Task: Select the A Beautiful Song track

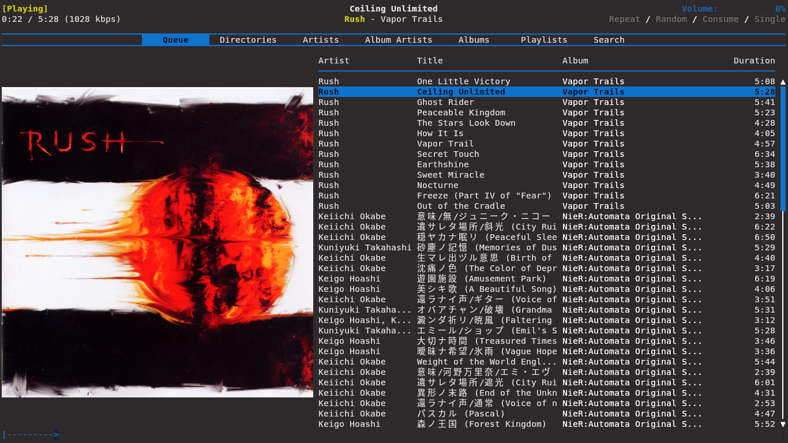Action: (x=547, y=289)
